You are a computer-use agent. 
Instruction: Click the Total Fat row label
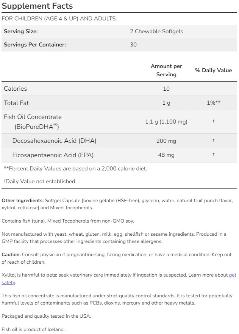pyautogui.click(x=16, y=103)
